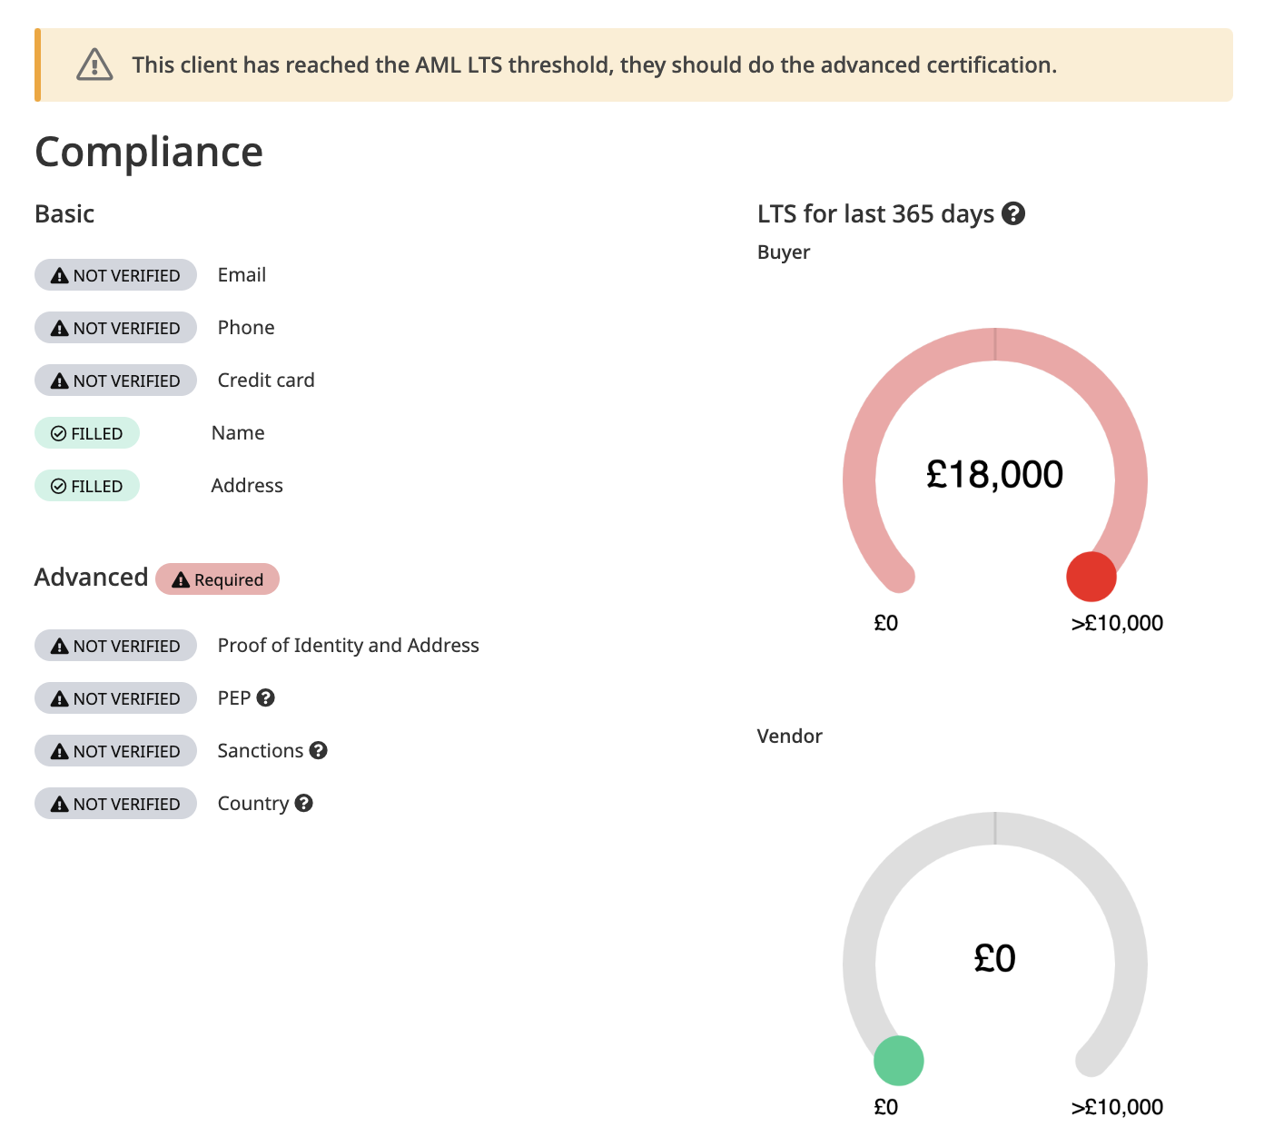Toggle the Credit card verification badge

coord(115,380)
